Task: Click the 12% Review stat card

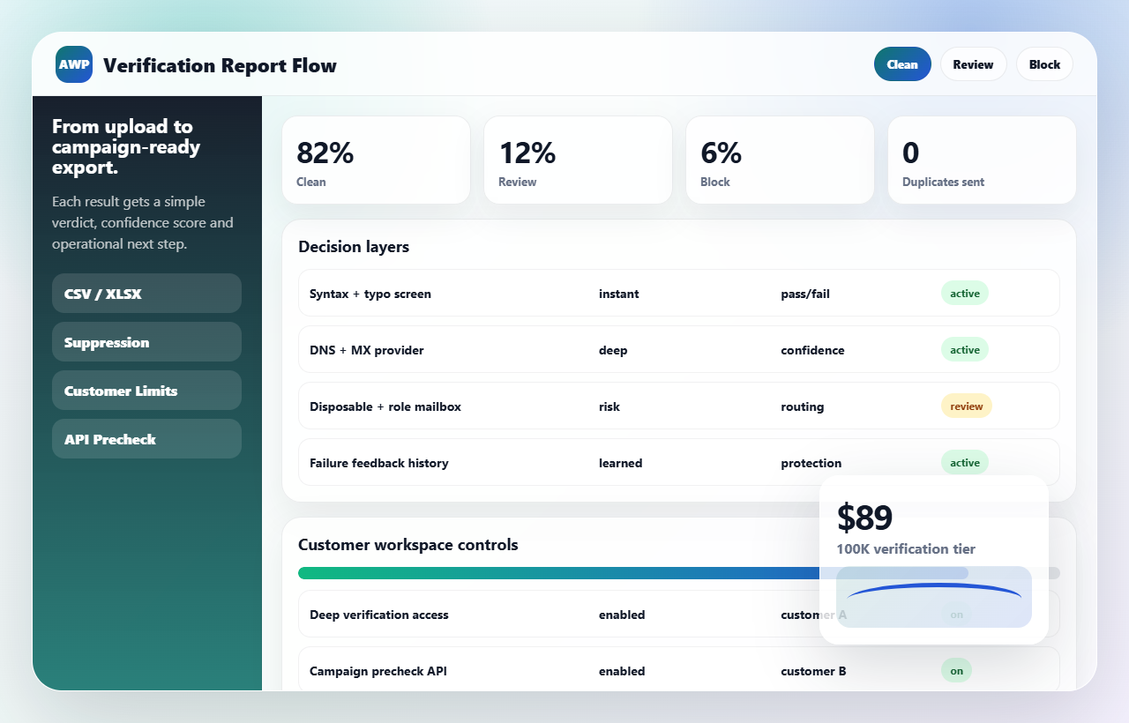Action: (x=578, y=160)
